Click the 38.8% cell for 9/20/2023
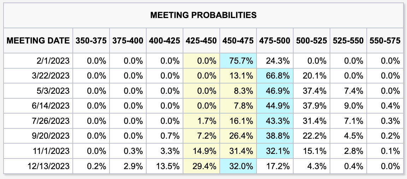Screen dimensions: 407x179 (x=278, y=136)
